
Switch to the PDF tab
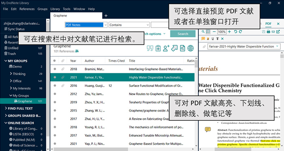tap(268, 23)
